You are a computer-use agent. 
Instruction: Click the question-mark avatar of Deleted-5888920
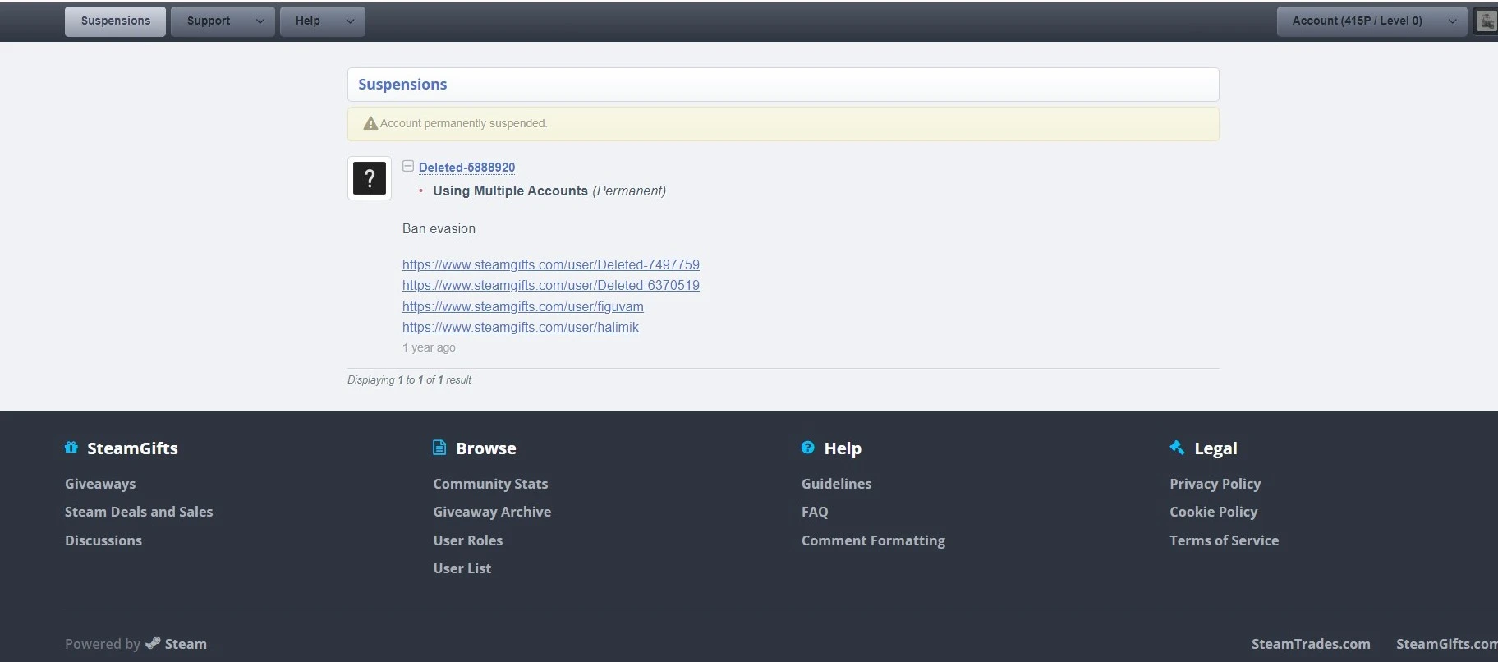tap(370, 178)
